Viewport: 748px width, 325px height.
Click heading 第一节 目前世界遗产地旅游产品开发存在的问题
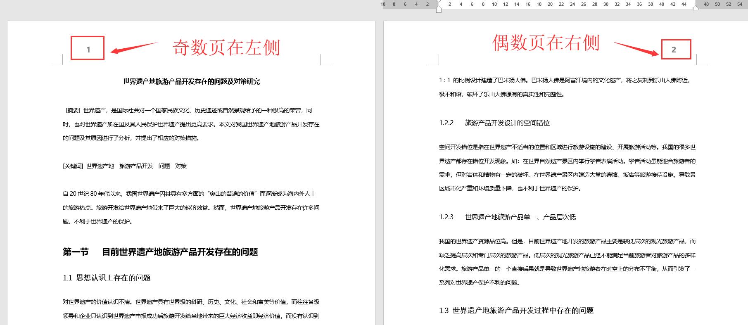pyautogui.click(x=160, y=252)
